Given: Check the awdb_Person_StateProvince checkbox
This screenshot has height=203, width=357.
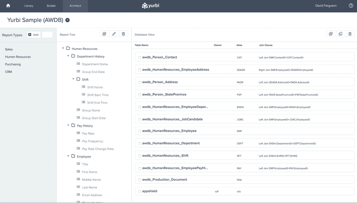Looking at the screenshot, I should point(140,95).
